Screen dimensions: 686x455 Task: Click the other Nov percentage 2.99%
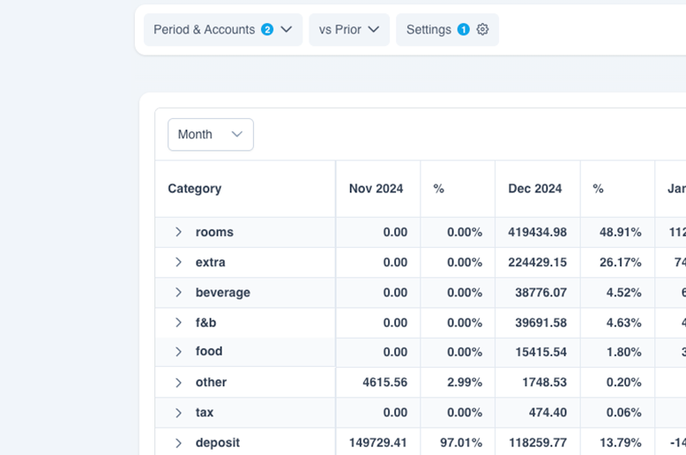click(465, 382)
